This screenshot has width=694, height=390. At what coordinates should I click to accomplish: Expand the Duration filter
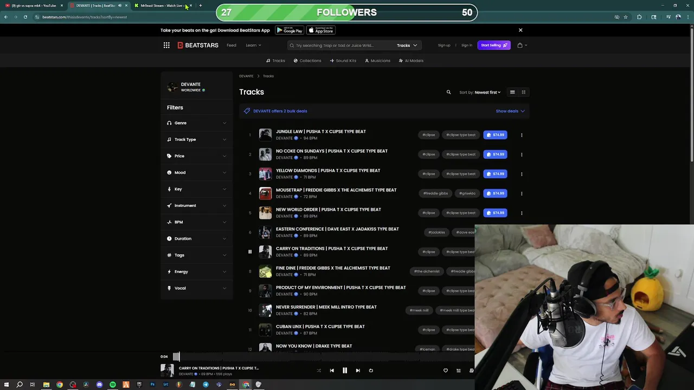tap(197, 238)
